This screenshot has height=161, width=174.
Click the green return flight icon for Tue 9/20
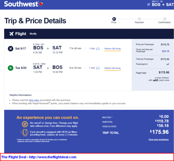[10, 68]
